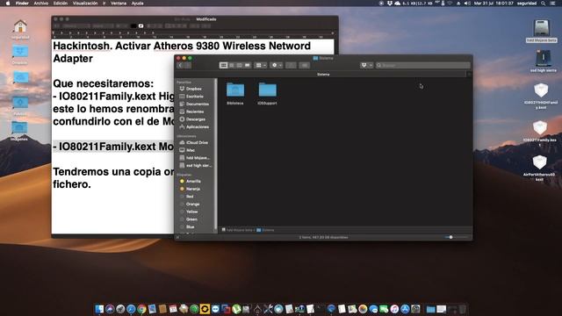Open iTunes from the Dock
Viewport: 562px width, 316px height.
(394, 309)
